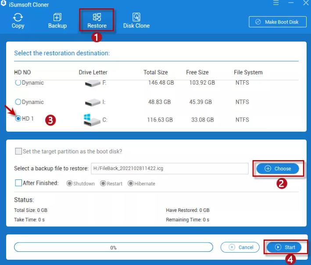Click the Total Size: 0 GB status text
311x265 pixels.
pos(31,210)
